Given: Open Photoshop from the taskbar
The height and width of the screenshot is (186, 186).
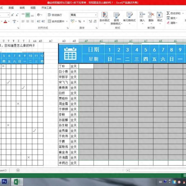Looking at the screenshot, I should (x=5, y=182).
